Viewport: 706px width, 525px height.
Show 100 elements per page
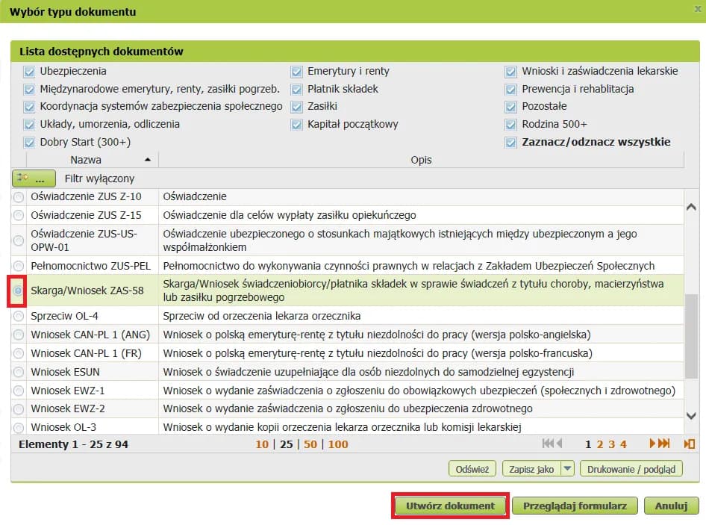(x=338, y=444)
